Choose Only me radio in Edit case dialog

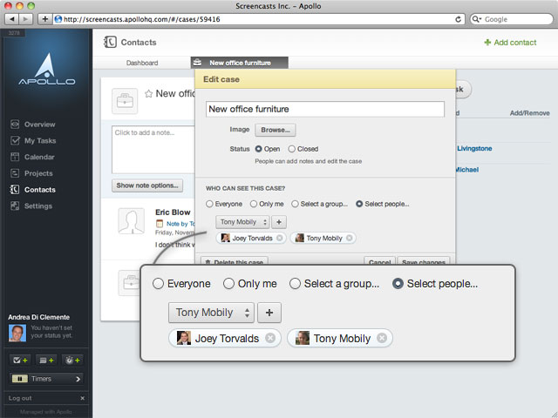(x=254, y=204)
